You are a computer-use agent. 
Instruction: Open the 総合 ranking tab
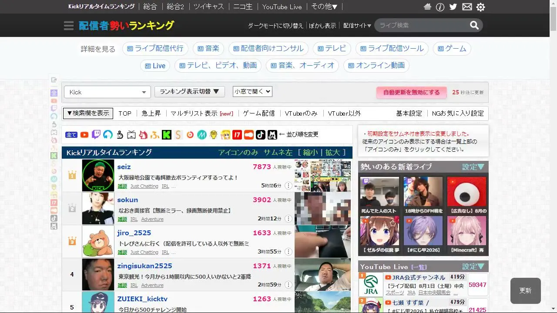tap(150, 7)
